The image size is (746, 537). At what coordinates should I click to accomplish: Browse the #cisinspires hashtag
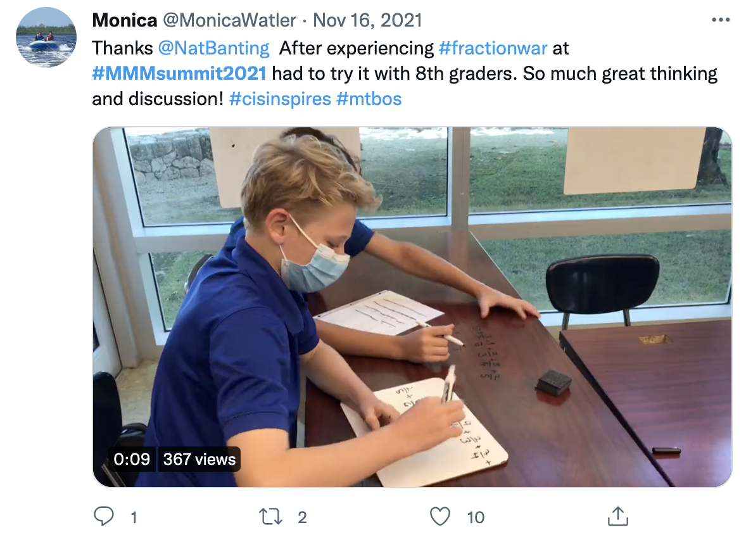[279, 99]
